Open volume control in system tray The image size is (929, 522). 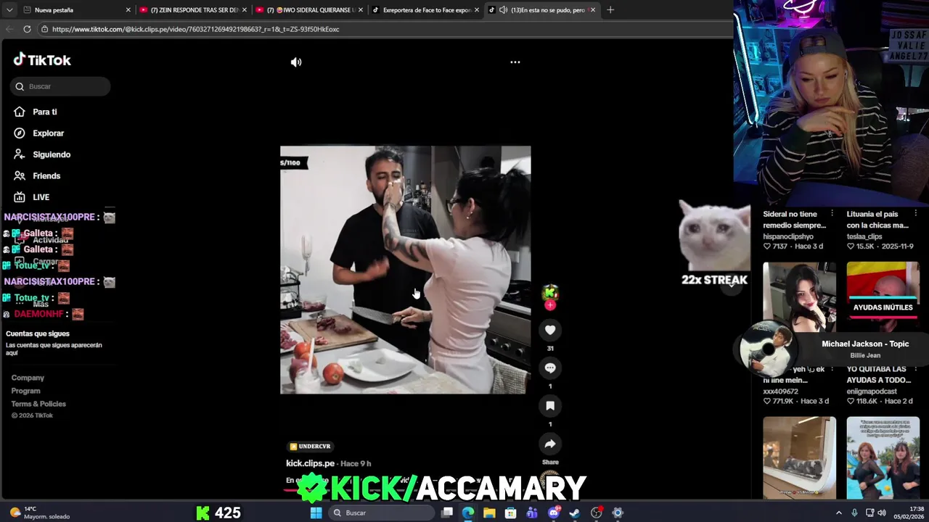[882, 513]
